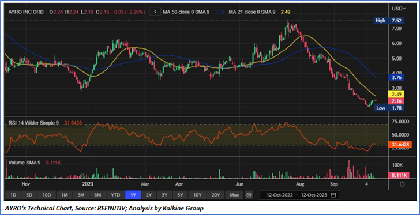Click the active 1Y range button
Viewport: 420px width, 215px height.
tap(133, 195)
